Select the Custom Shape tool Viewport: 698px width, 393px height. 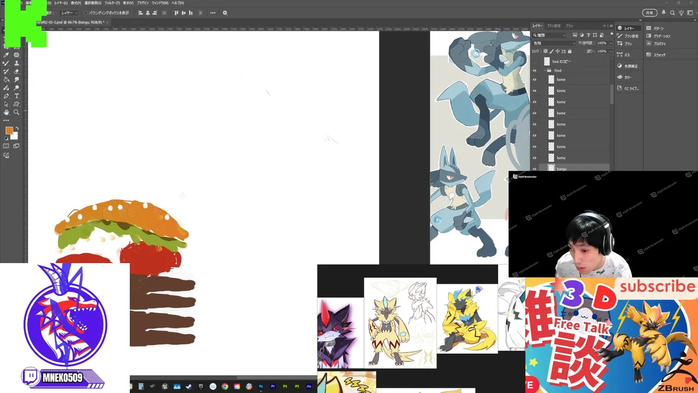tap(16, 104)
